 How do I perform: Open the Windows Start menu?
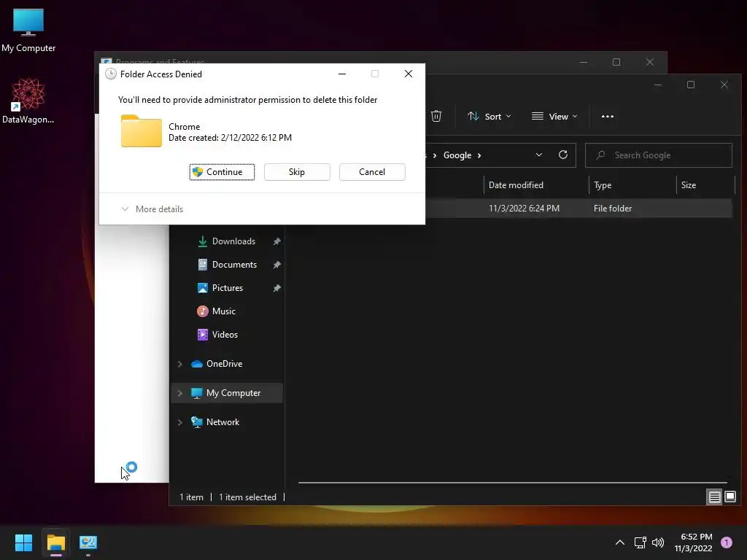(x=23, y=542)
